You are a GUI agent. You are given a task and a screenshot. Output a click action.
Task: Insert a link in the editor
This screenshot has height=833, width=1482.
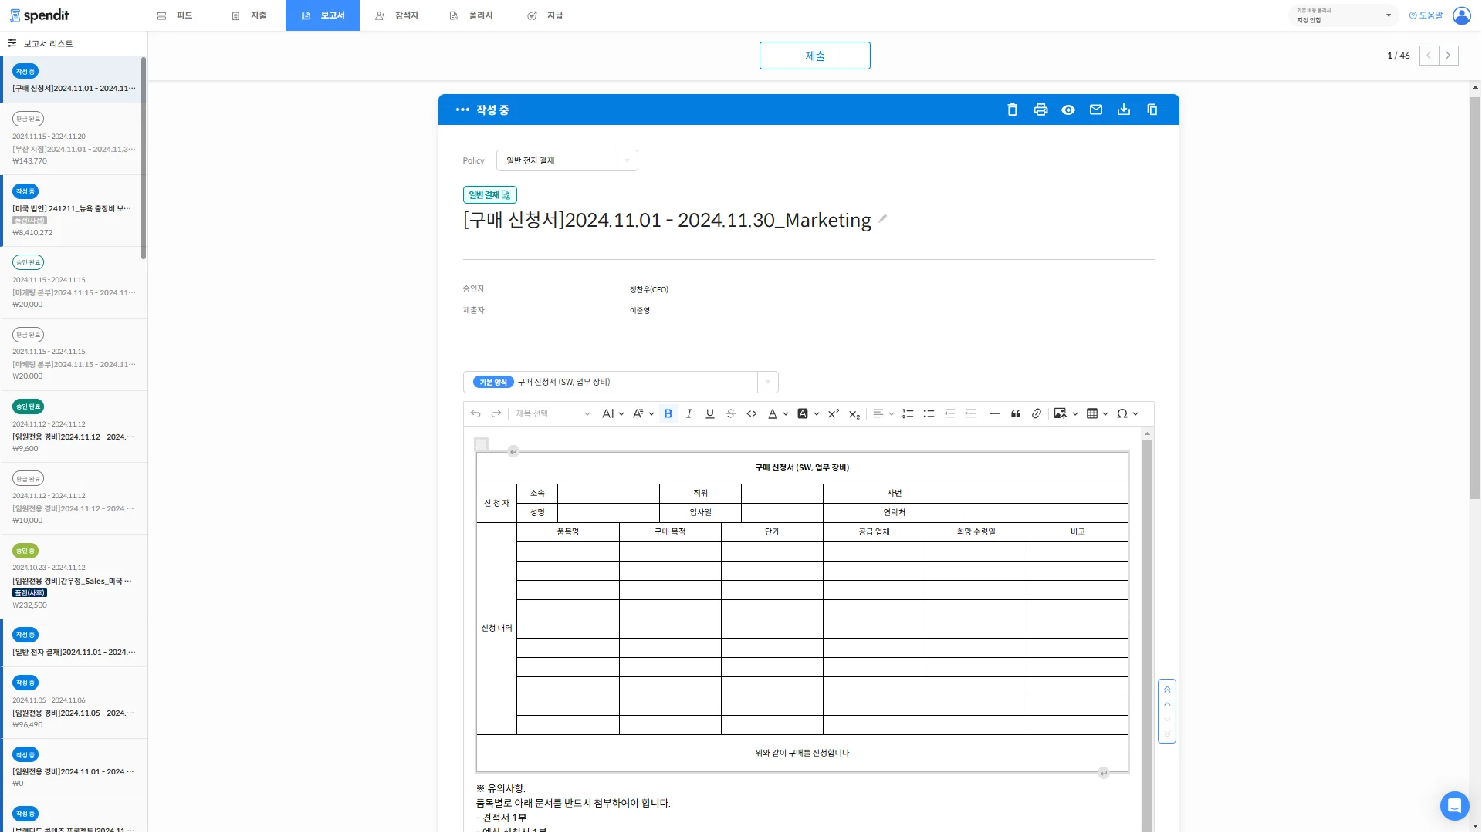(1037, 413)
